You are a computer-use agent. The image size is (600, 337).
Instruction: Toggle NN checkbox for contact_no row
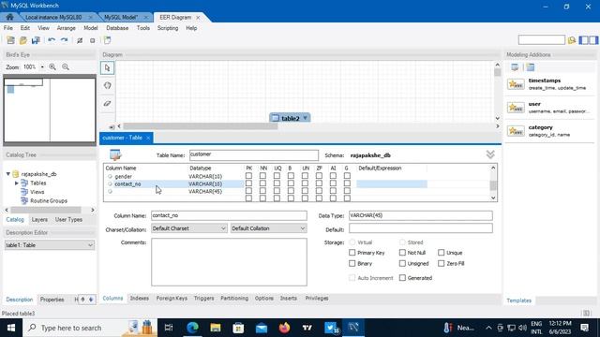coord(262,183)
